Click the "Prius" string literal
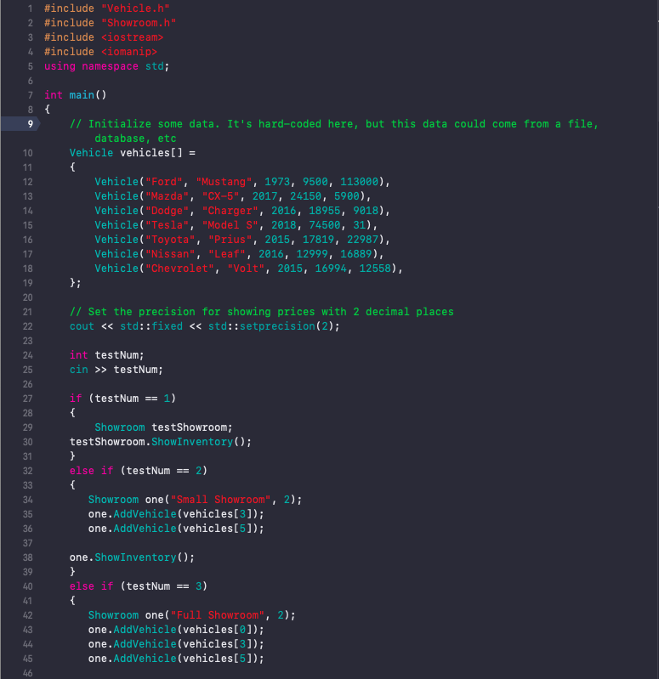Screen dimensions: 659x679 tap(230, 240)
